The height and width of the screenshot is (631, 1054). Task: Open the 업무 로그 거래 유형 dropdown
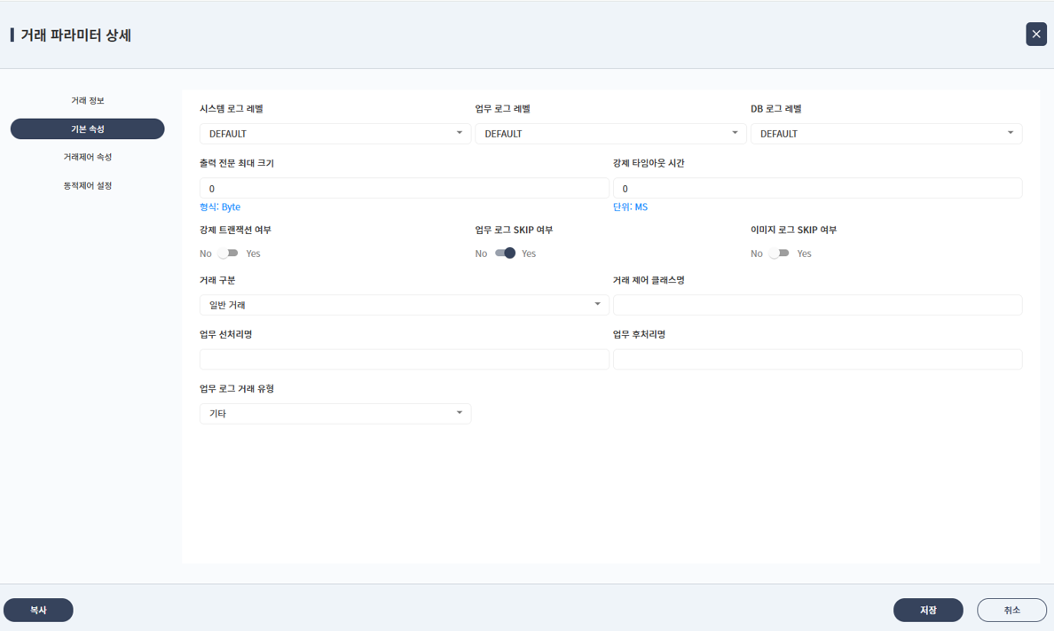point(334,414)
